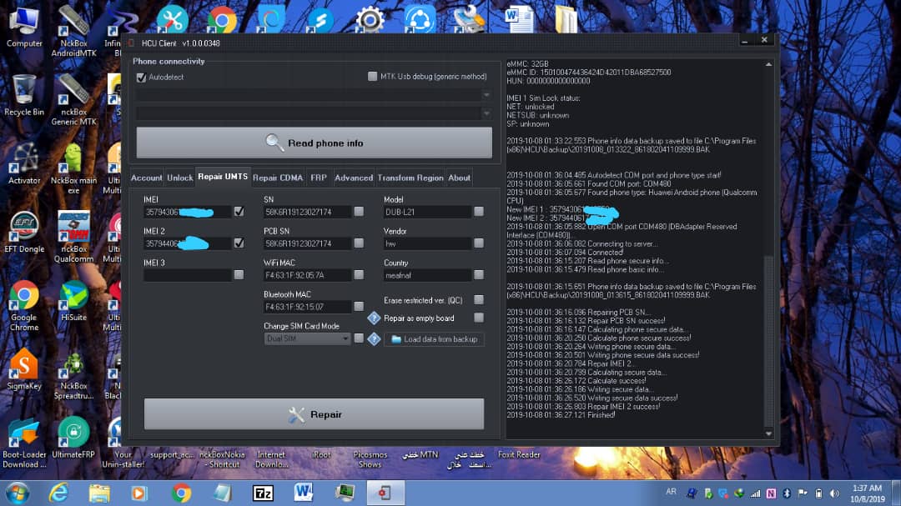Click log scrollbar up arrow
Screen dimensions: 901x506
(x=768, y=64)
